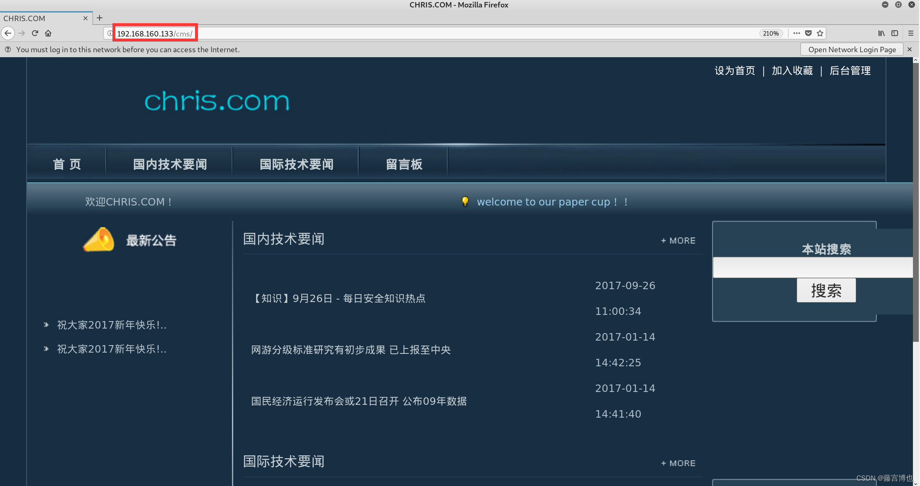This screenshot has height=486, width=920.
Task: Open the 国内技术要闻 navigation tab
Action: pyautogui.click(x=170, y=164)
